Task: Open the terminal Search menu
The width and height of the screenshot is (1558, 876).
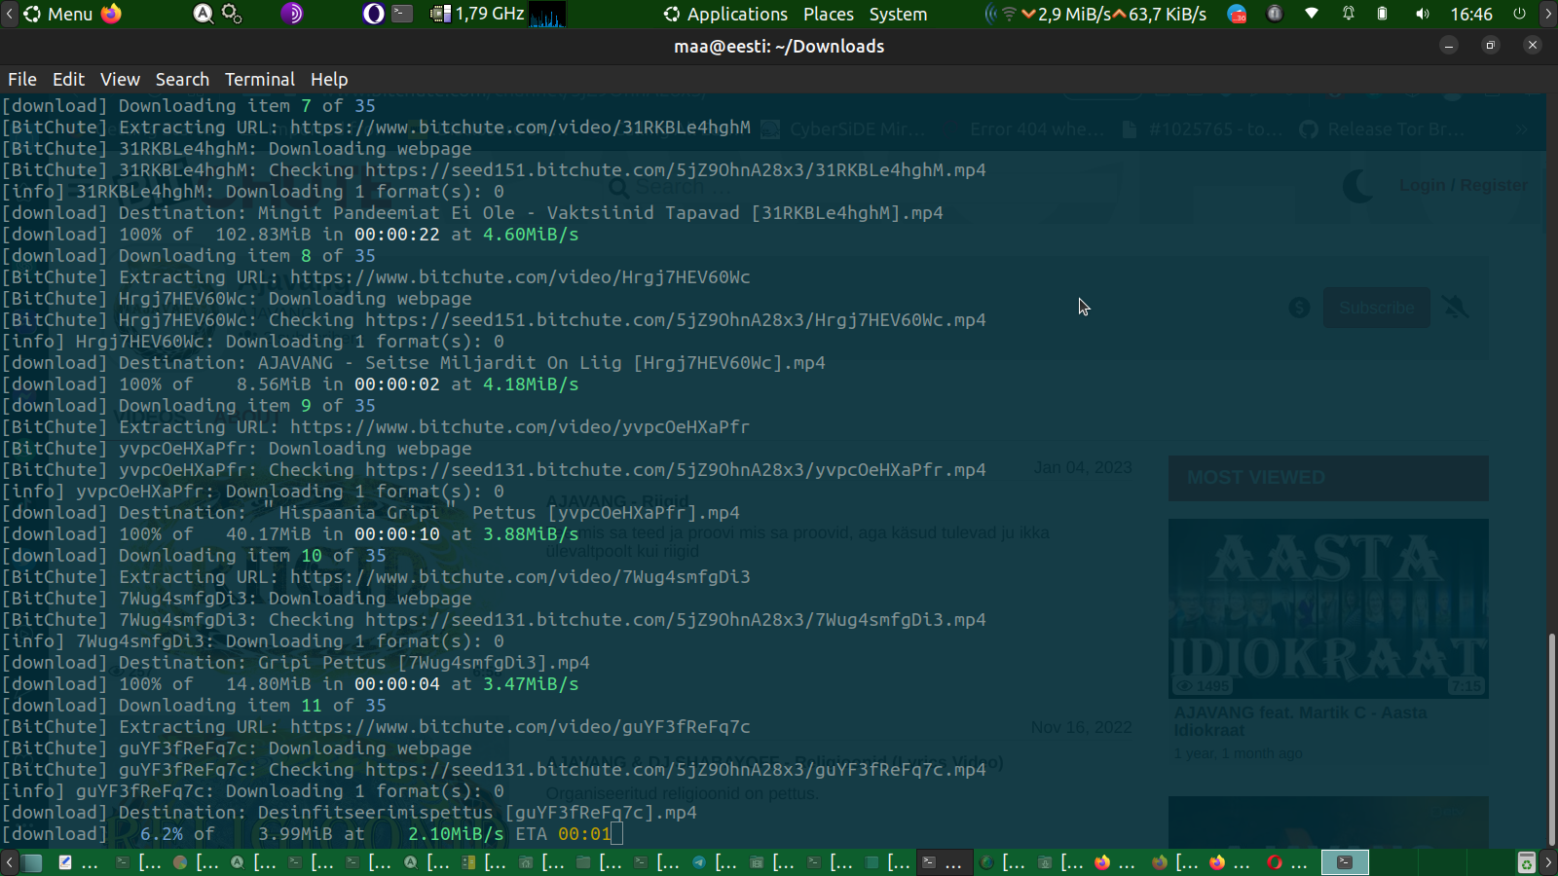Action: [182, 79]
